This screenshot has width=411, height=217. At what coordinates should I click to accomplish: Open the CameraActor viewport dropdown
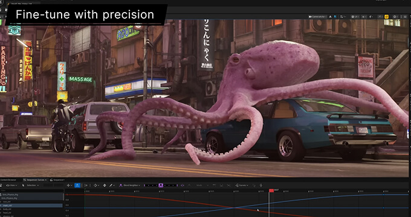coord(318,17)
